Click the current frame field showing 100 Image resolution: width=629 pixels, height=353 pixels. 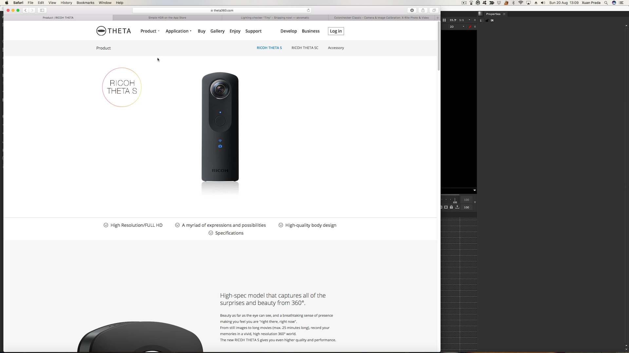coord(467,207)
